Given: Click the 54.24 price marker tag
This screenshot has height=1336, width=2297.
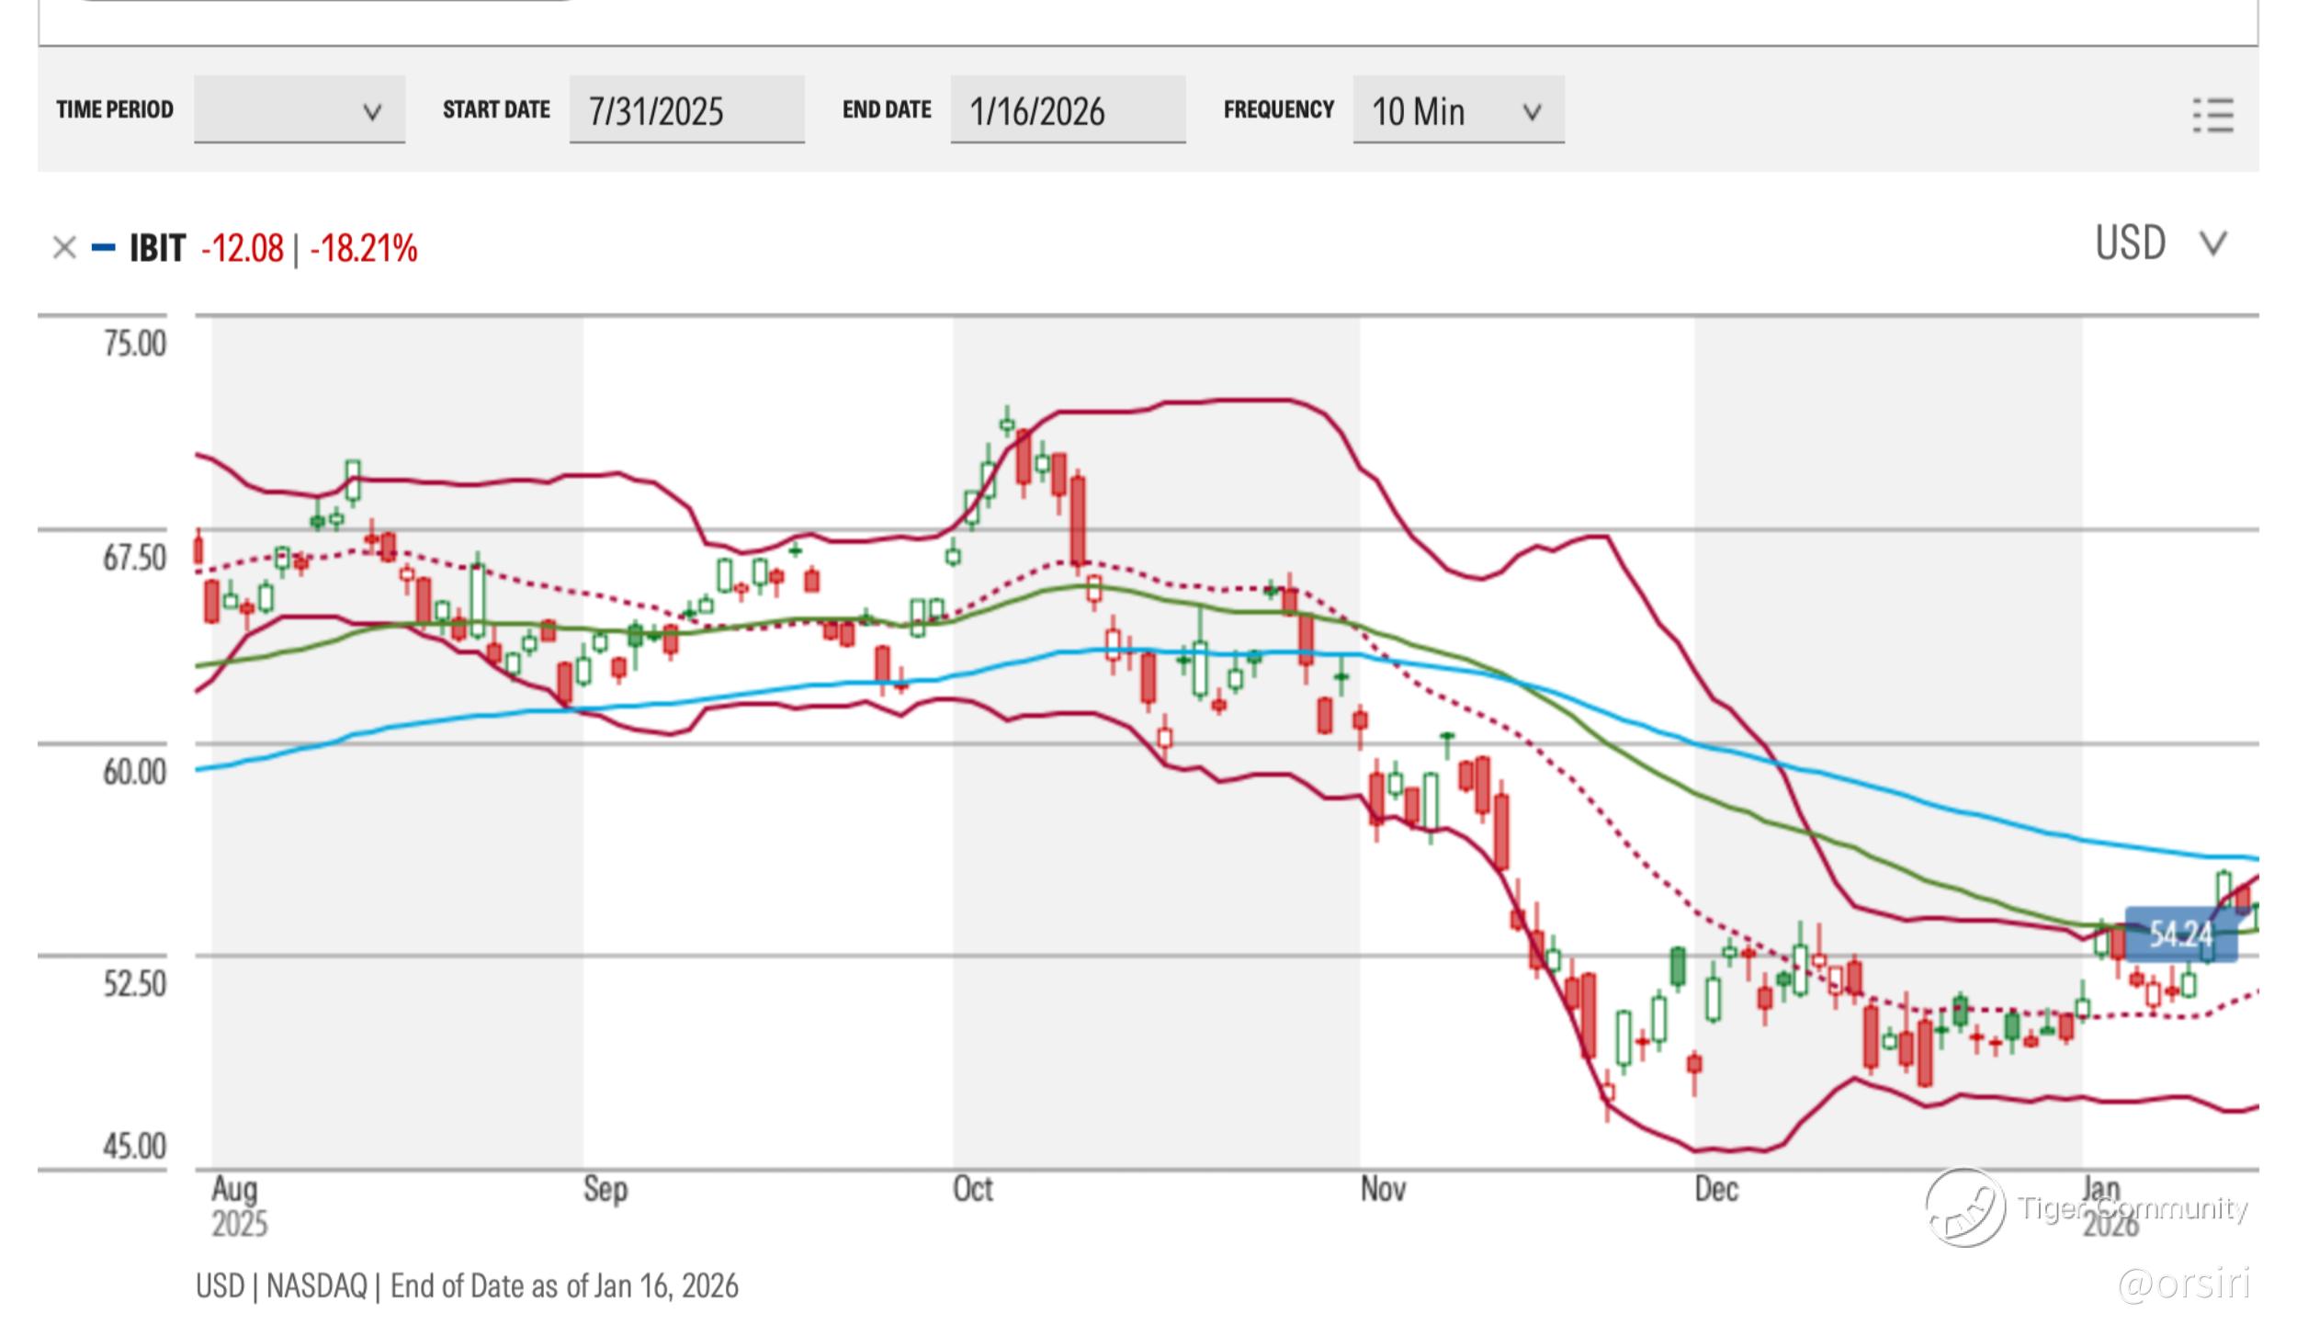Looking at the screenshot, I should tap(2180, 934).
